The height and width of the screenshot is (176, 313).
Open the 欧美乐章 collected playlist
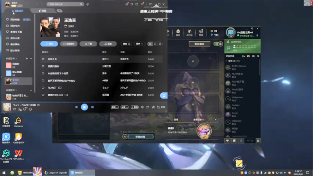[18, 97]
